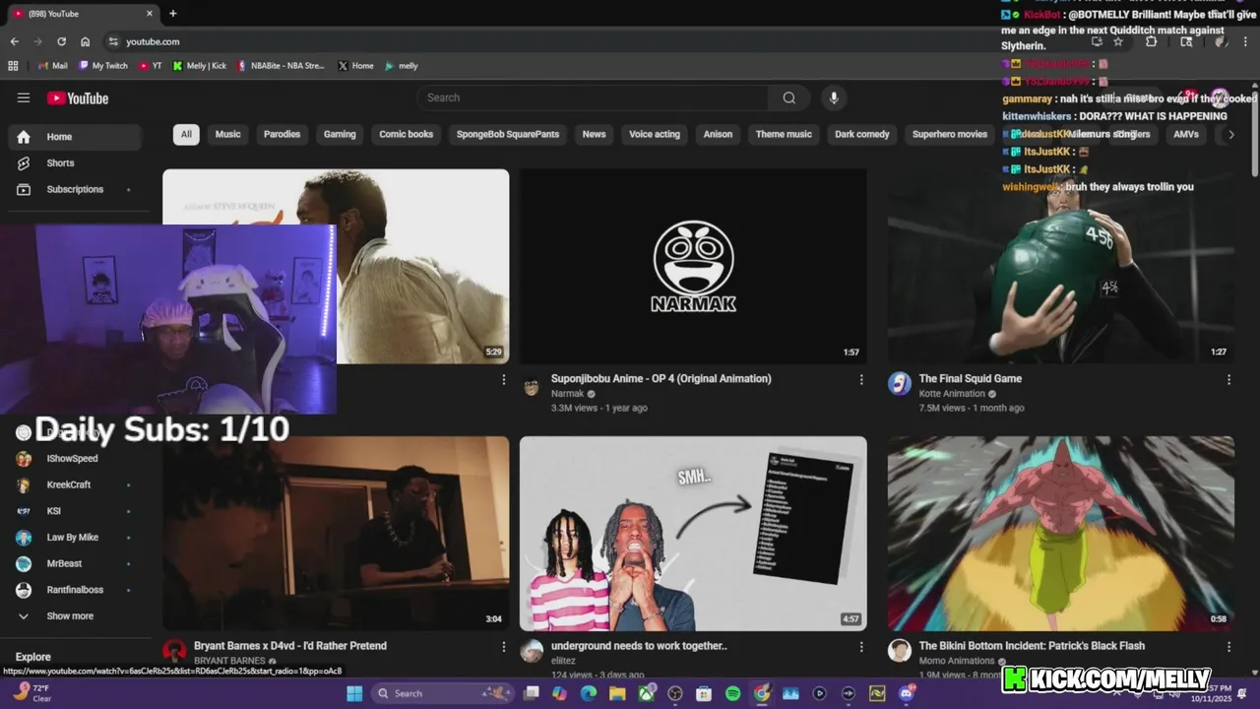Screen dimensions: 1260x709
Task: Open Law By Mike subscription channel
Action: point(77,538)
